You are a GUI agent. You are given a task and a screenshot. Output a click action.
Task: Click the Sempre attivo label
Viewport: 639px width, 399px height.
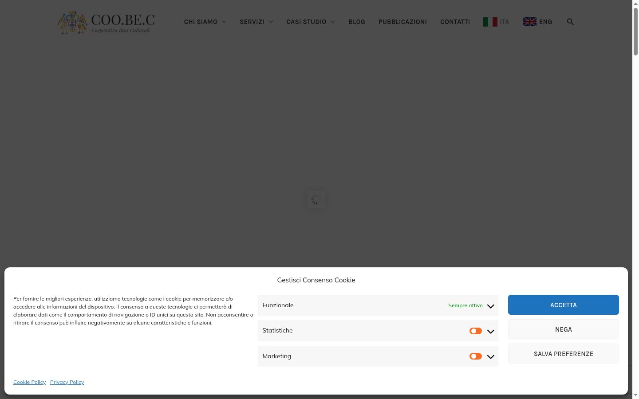click(465, 305)
